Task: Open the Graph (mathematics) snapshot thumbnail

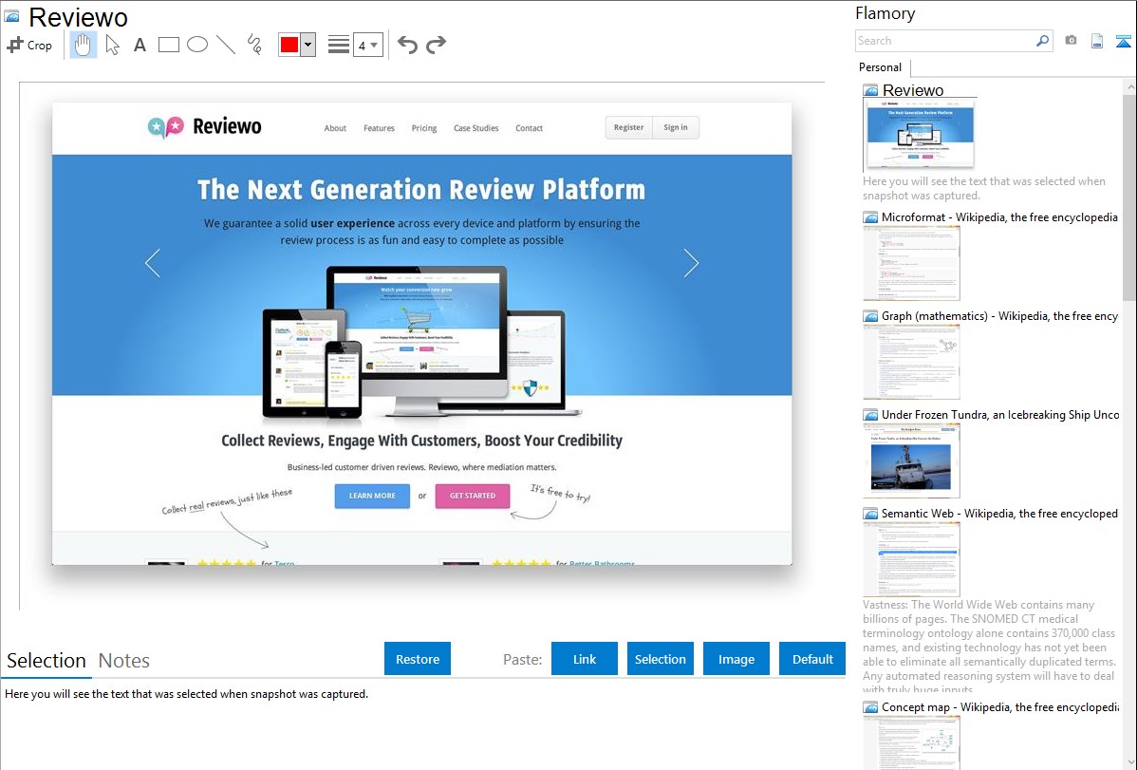Action: pyautogui.click(x=911, y=362)
